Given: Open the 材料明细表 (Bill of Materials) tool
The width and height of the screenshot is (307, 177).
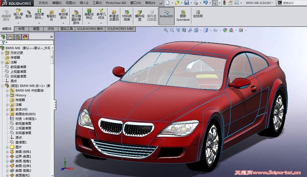Looking at the screenshot, I should [x=127, y=16].
